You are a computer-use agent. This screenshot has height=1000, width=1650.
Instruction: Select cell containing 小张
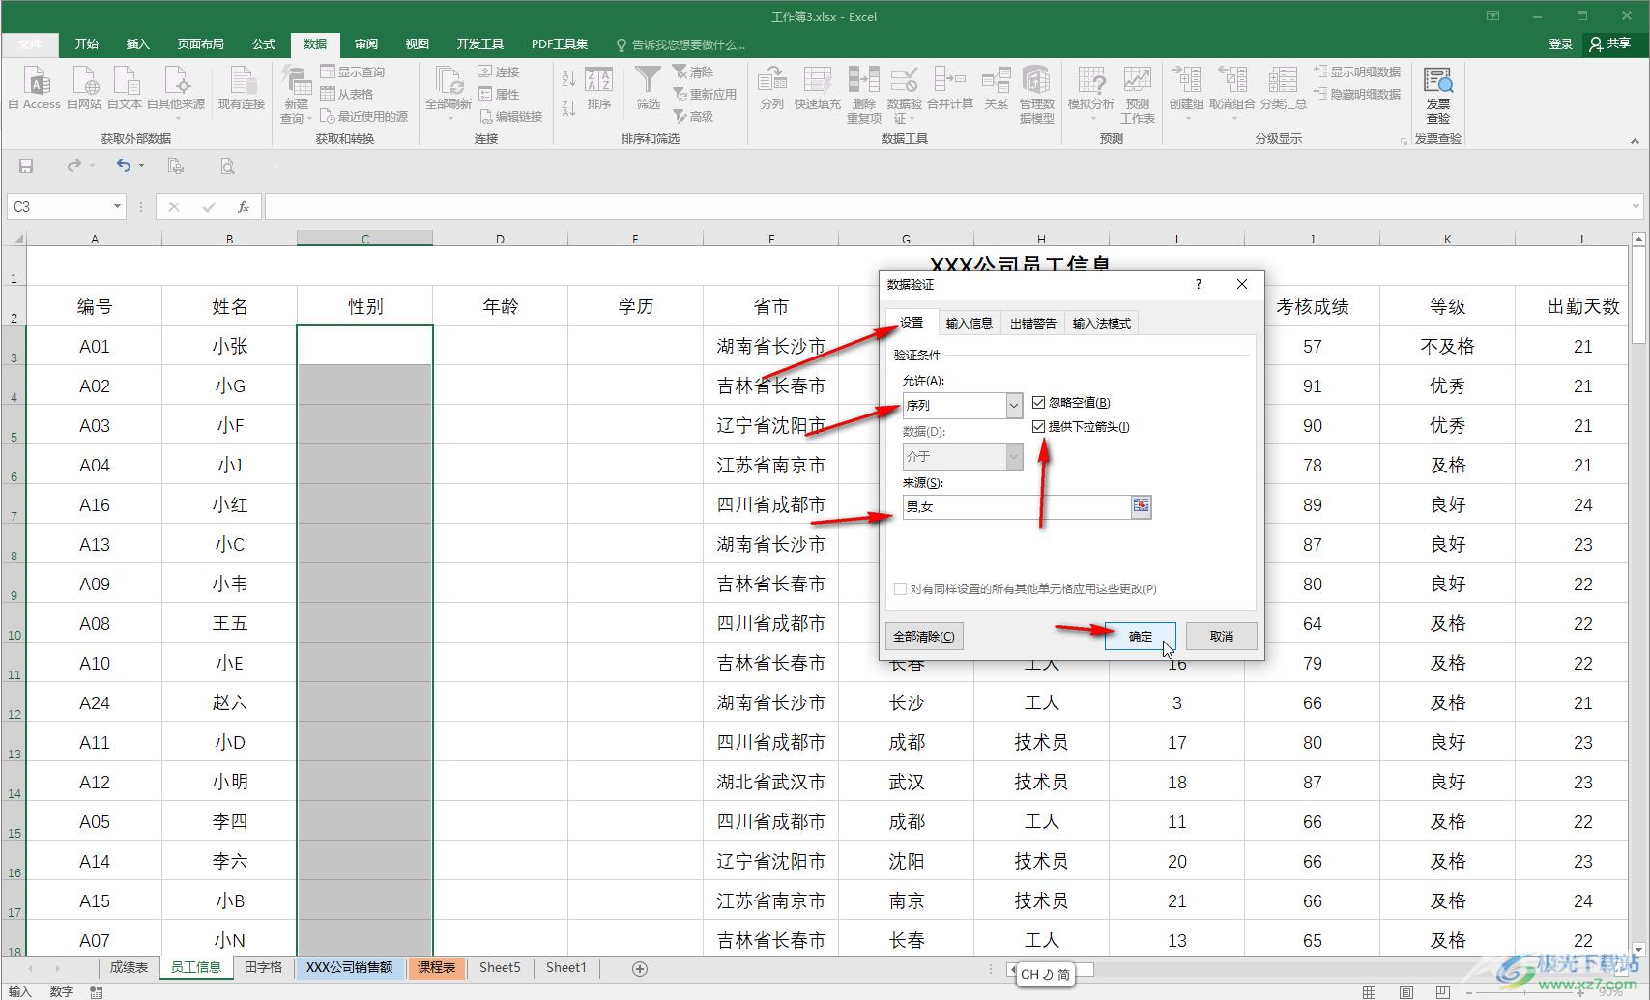click(229, 346)
